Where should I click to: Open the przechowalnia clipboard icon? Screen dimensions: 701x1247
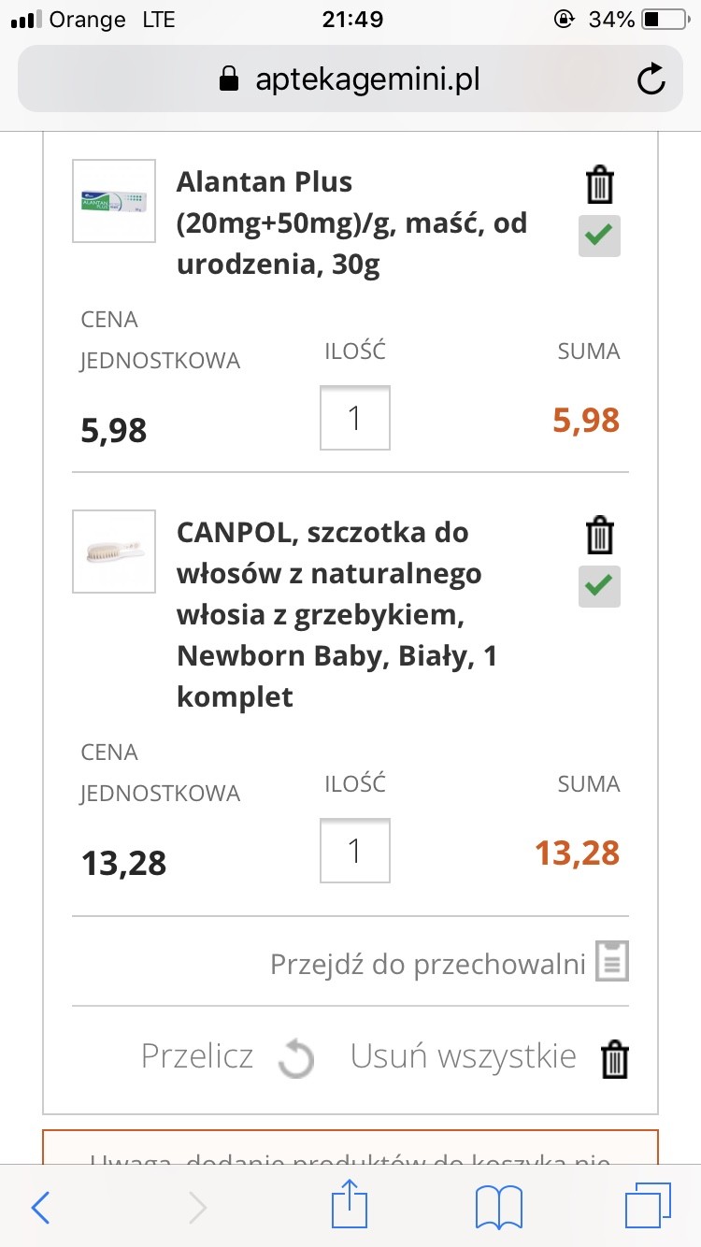[x=613, y=961]
